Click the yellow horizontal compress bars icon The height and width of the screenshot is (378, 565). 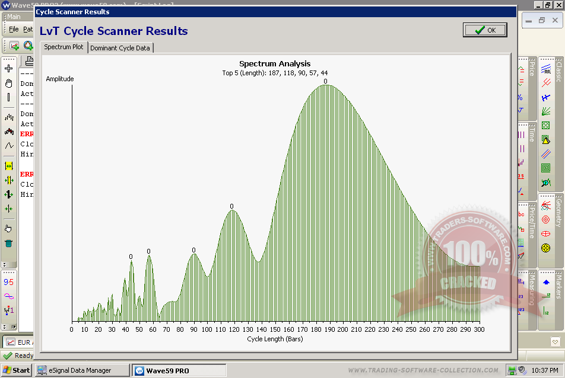pyautogui.click(x=9, y=166)
